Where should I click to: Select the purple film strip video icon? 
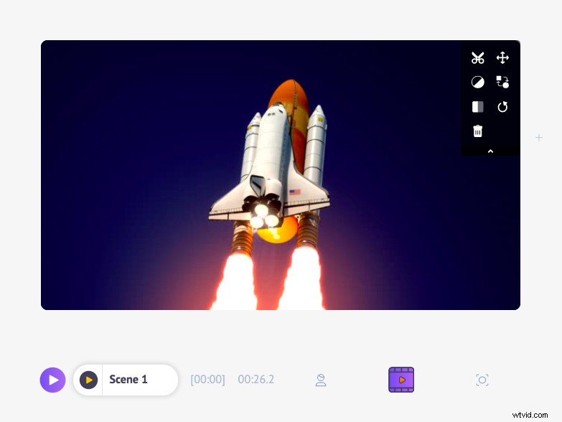401,380
